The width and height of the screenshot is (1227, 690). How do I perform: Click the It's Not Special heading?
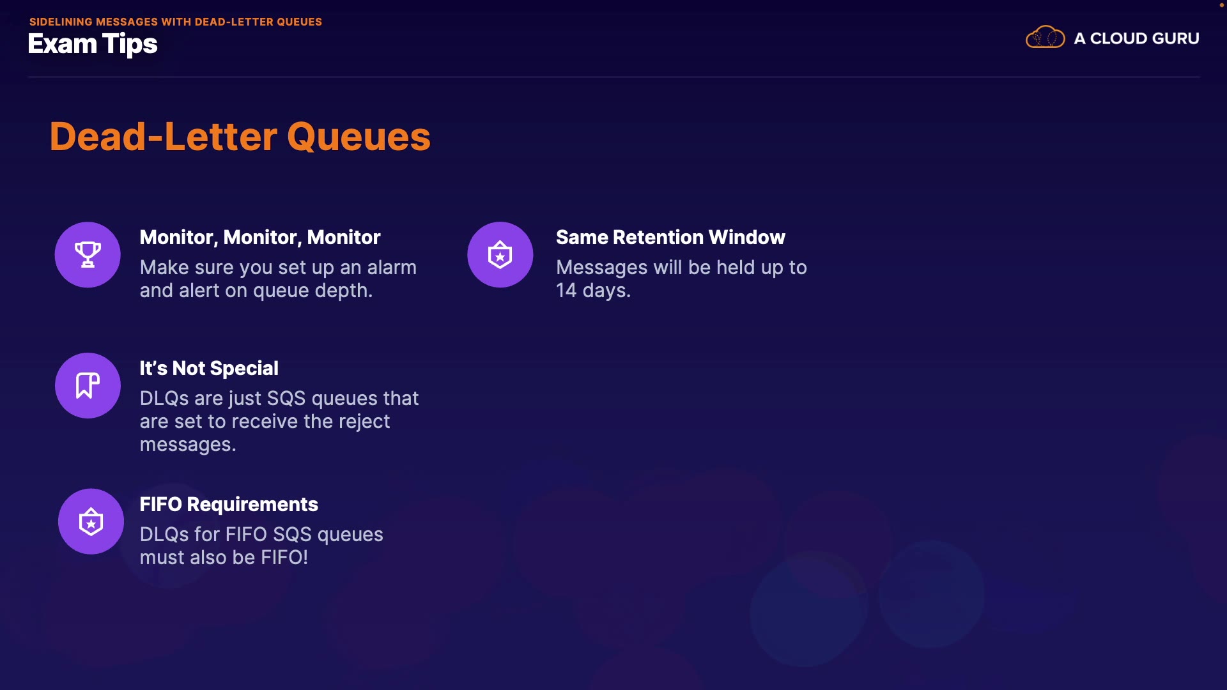point(208,369)
